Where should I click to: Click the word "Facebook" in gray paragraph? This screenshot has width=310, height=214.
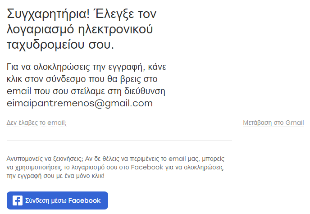(x=147, y=167)
